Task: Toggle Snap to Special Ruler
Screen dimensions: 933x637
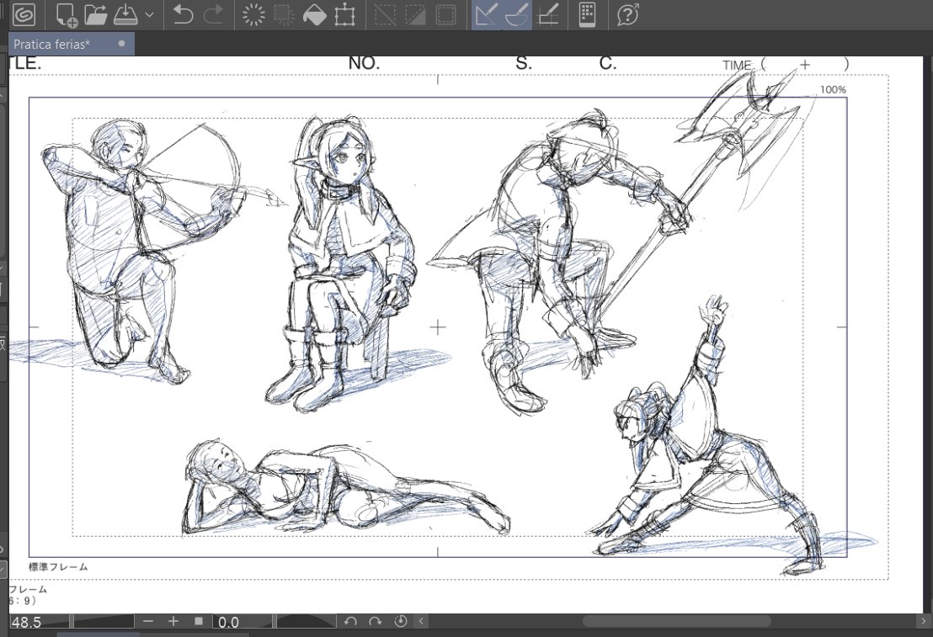Action: 516,14
